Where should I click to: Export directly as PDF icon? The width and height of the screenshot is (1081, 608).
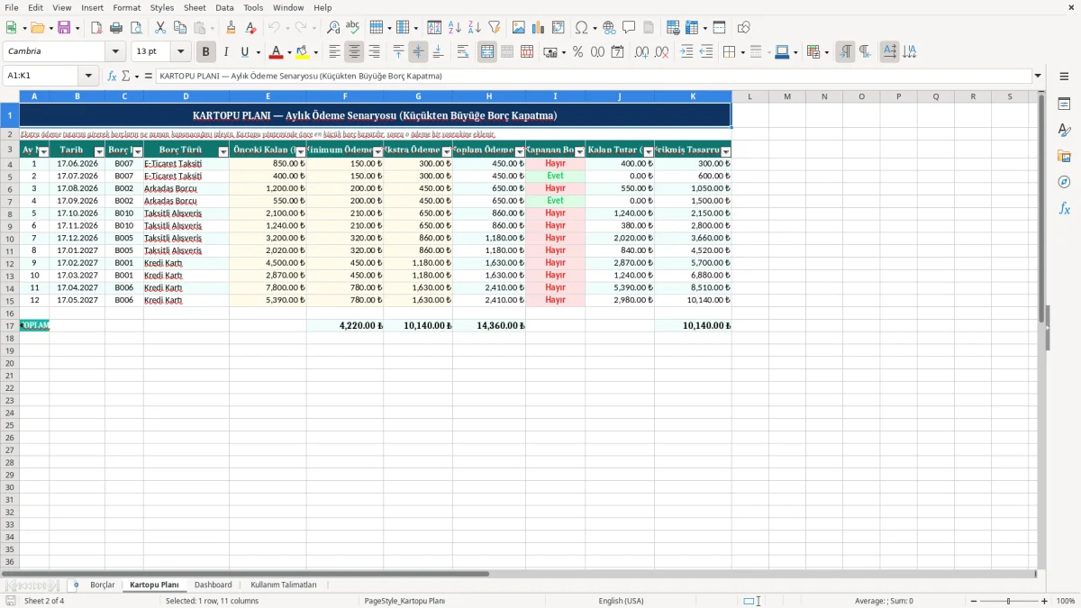point(96,28)
